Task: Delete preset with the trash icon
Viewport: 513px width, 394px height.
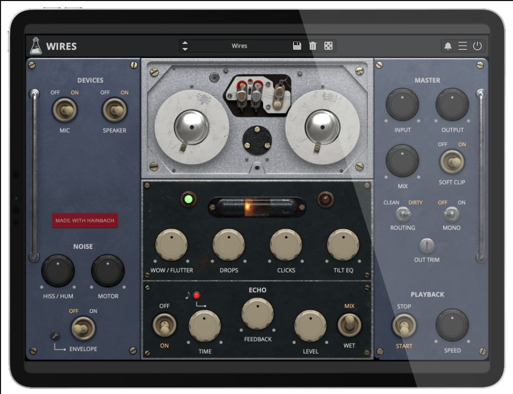Action: 312,46
